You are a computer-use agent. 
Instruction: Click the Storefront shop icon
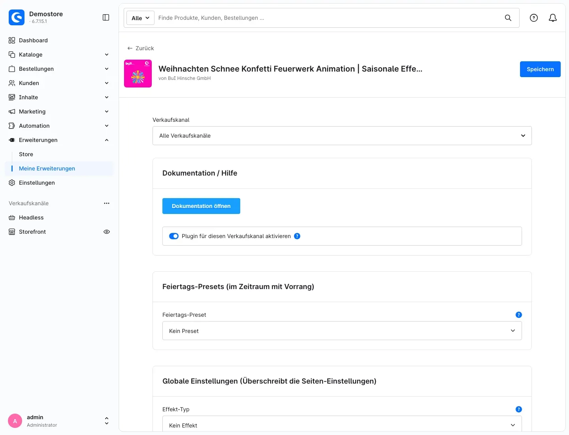pos(12,232)
